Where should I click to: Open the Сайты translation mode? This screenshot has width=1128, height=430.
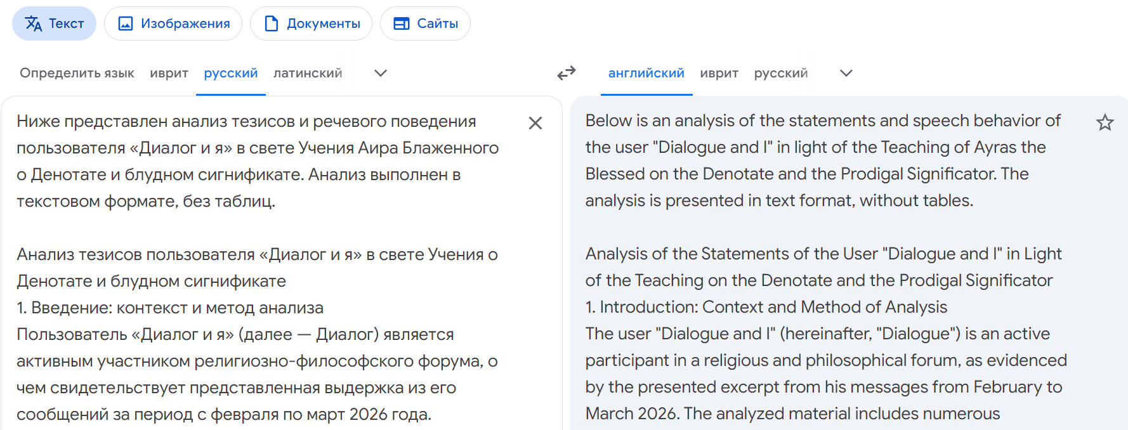point(425,24)
